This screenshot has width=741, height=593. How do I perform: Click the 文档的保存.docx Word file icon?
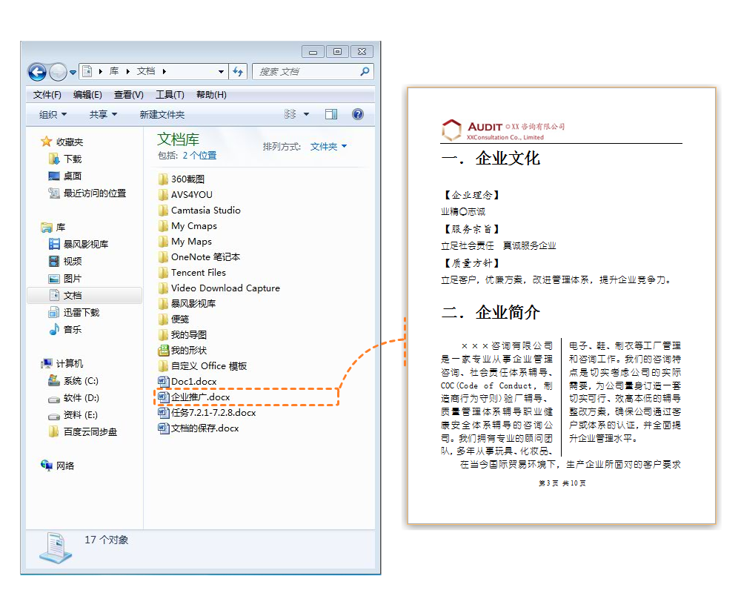point(164,428)
